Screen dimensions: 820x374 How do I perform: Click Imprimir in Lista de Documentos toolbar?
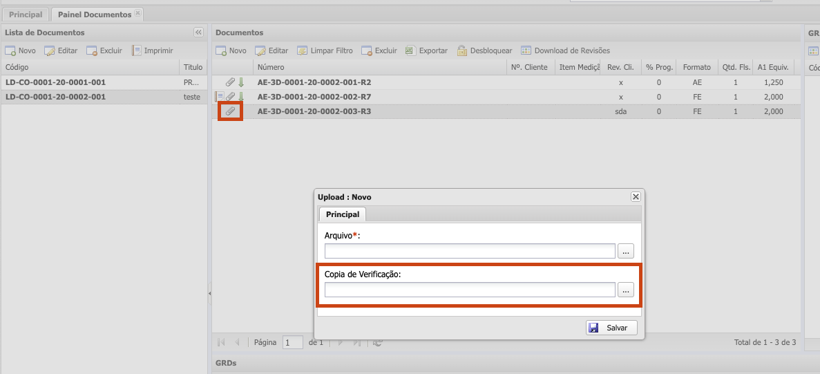pyautogui.click(x=152, y=50)
